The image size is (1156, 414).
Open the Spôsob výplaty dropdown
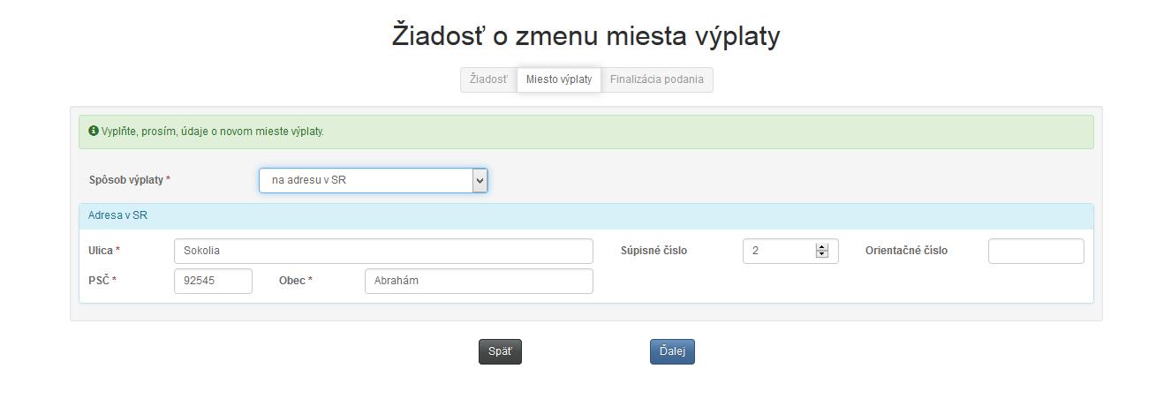coord(373,181)
